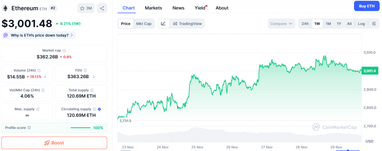382x151 pixels.
Task: Show Market cap info tooltip icon
Action: click(x=64, y=51)
